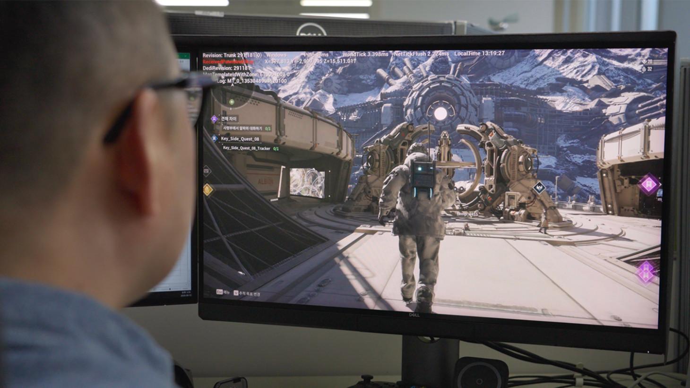Image resolution: width=690 pixels, height=388 pixels.
Task: Click the purple main quest diamond icon
Action: click(214, 119)
